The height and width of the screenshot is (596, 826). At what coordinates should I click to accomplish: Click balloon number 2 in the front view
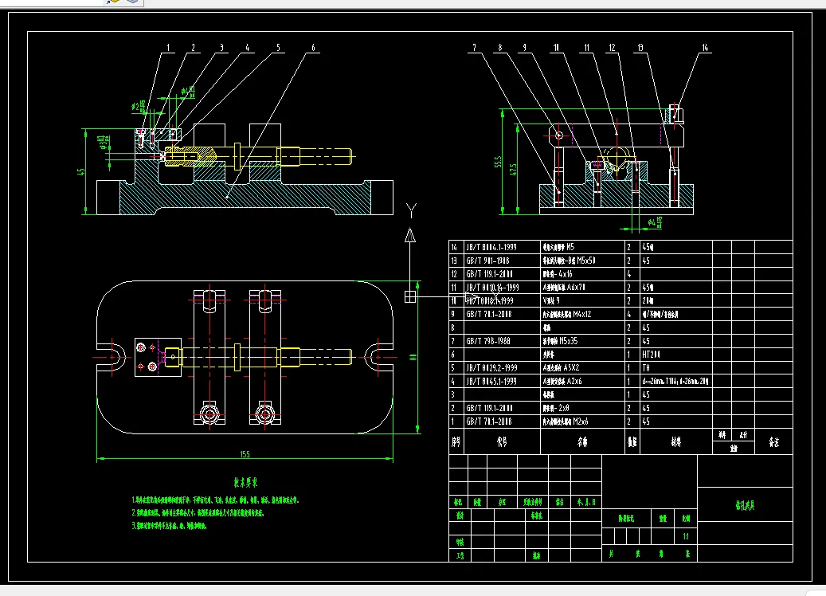coord(193,48)
